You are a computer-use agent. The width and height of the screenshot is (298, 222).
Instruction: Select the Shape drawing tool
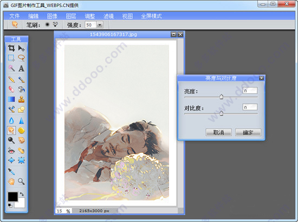[x=21, y=109]
